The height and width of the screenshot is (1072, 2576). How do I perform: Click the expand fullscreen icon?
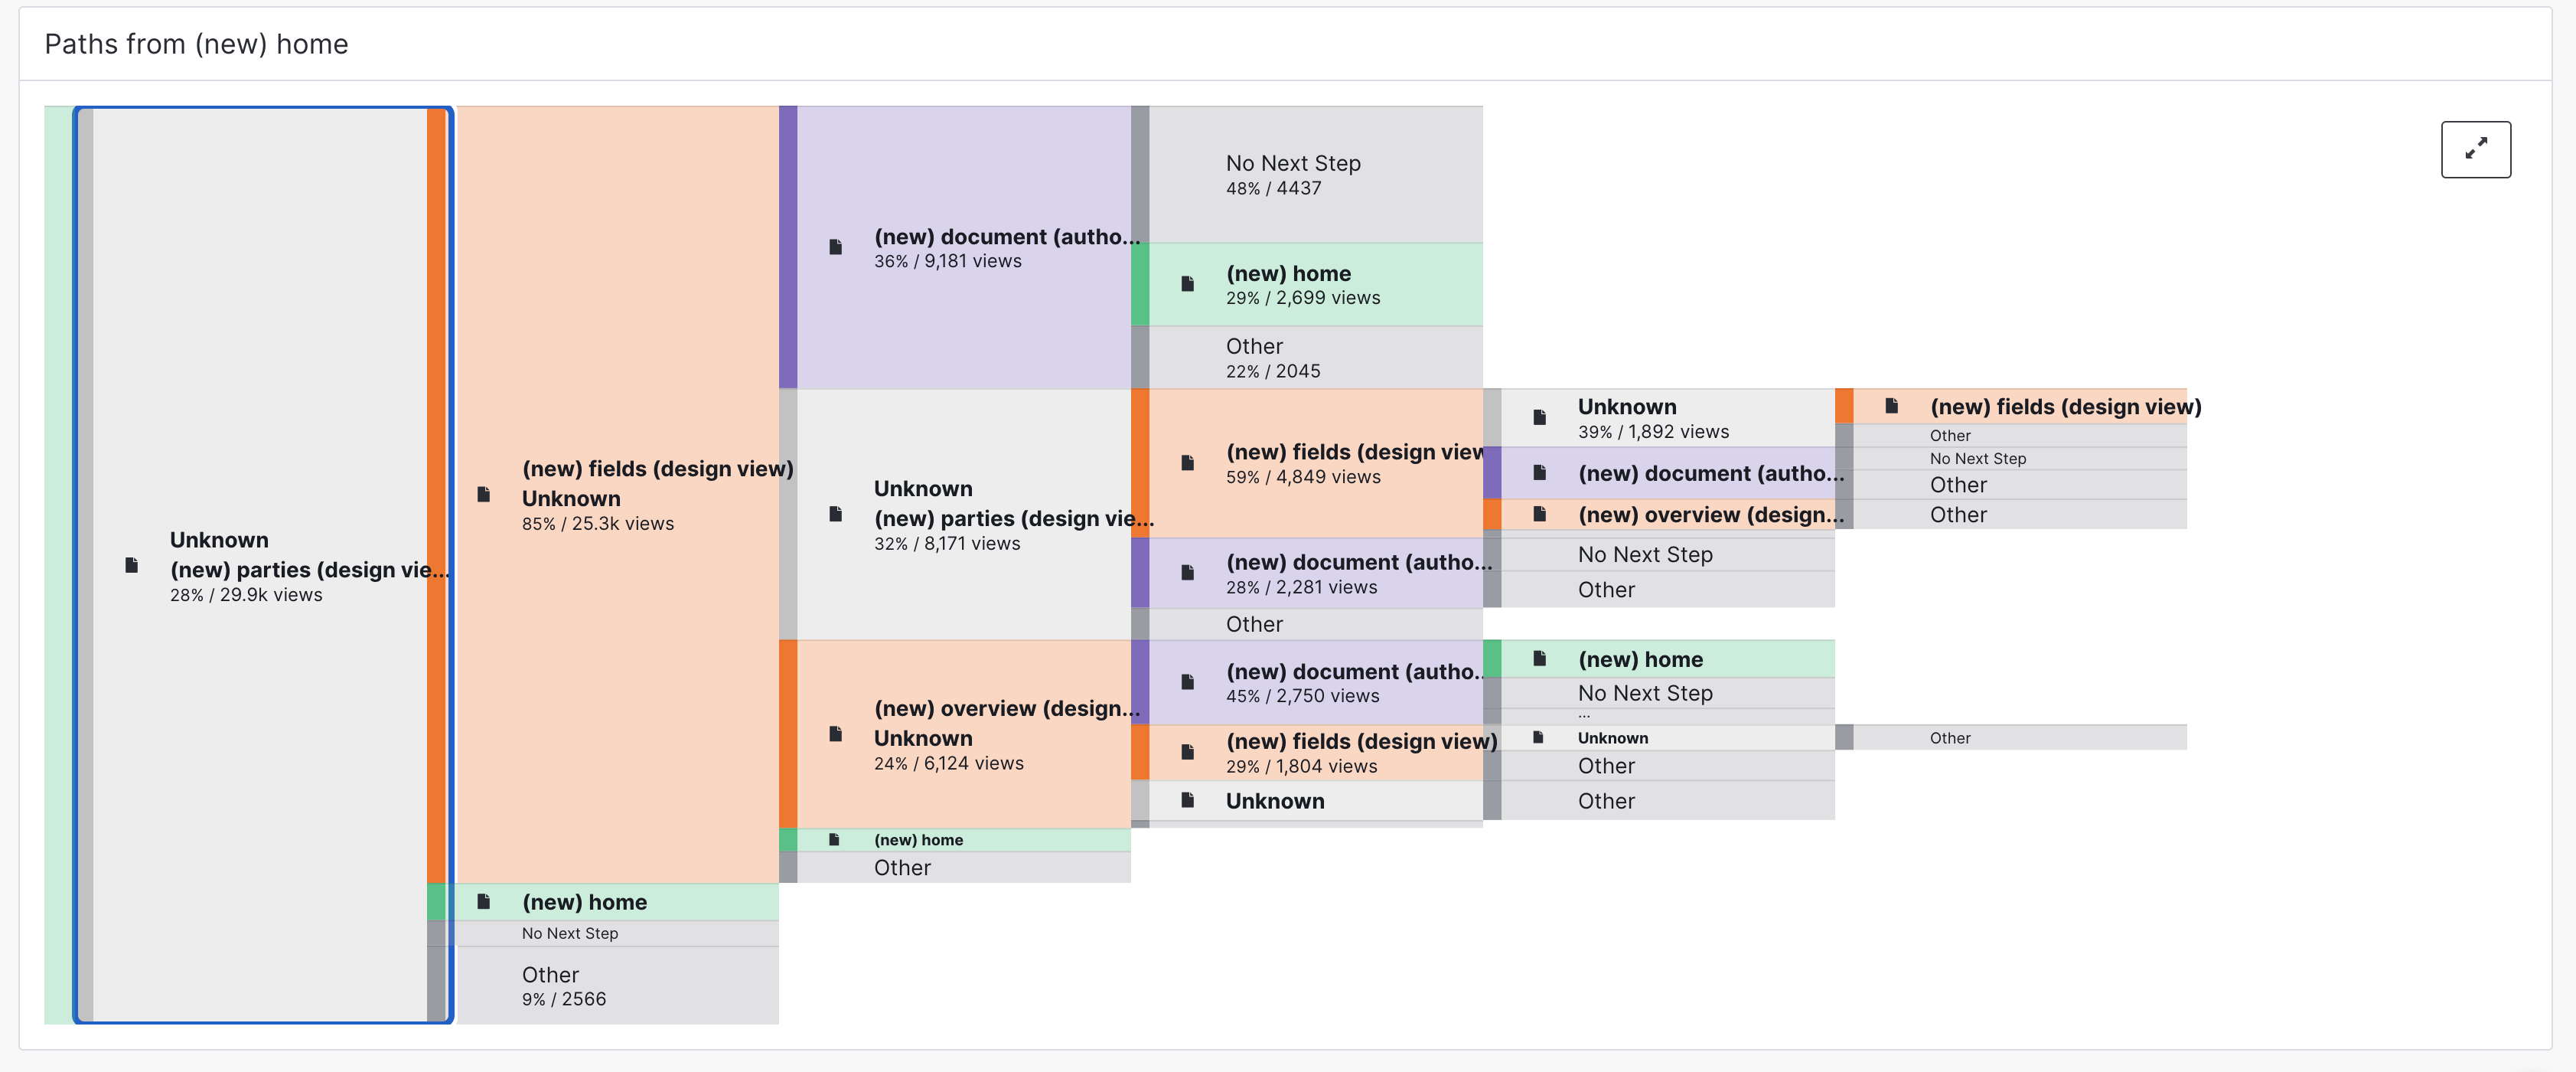[x=2475, y=149]
